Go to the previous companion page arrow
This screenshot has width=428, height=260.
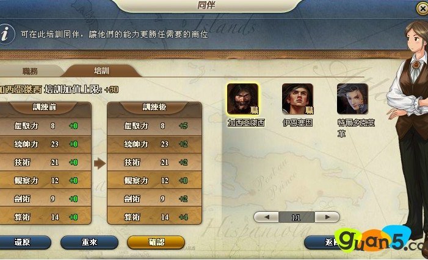pyautogui.click(x=266, y=217)
